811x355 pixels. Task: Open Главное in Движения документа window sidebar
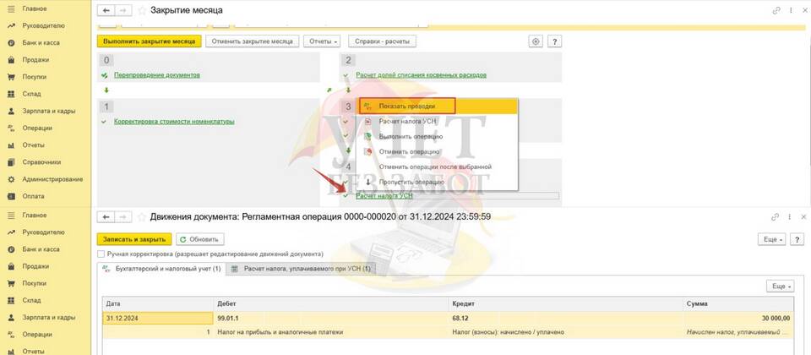[34, 216]
